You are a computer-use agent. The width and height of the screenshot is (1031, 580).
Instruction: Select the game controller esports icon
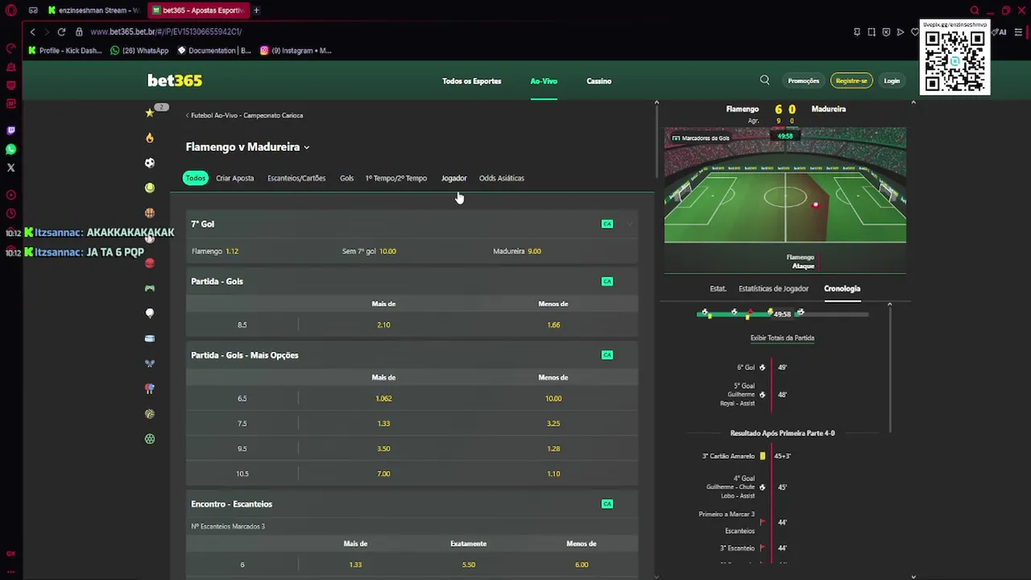coord(149,288)
